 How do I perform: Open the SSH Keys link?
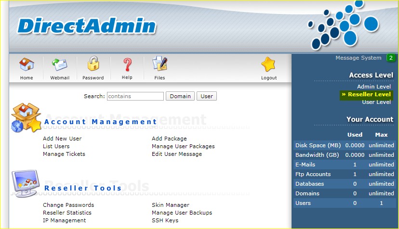[x=165, y=220]
